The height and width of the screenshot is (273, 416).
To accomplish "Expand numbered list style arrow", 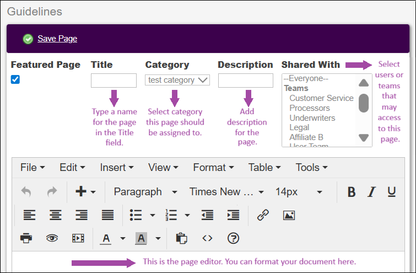I will [x=187, y=215].
